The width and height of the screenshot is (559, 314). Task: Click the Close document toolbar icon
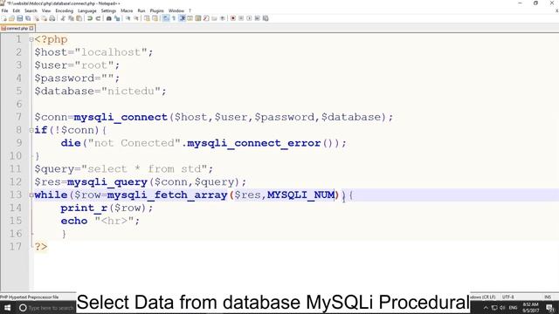(36, 18)
